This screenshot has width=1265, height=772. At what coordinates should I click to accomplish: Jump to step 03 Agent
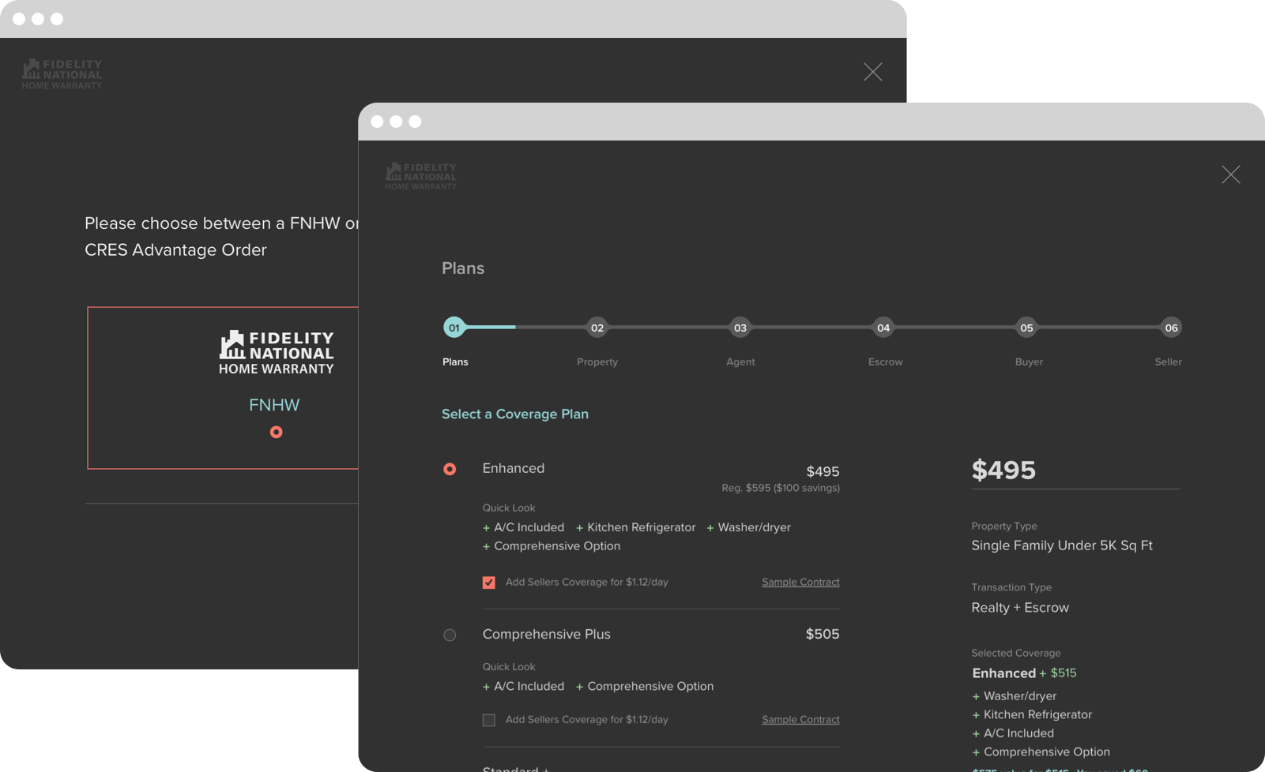click(x=740, y=328)
